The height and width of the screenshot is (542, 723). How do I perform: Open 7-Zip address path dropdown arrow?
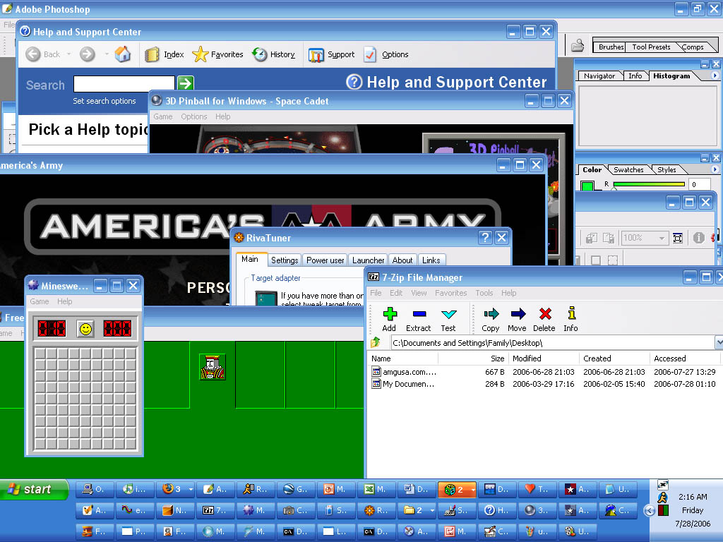click(718, 342)
